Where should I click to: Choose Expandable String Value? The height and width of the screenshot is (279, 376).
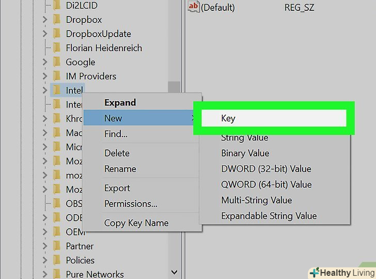269,216
